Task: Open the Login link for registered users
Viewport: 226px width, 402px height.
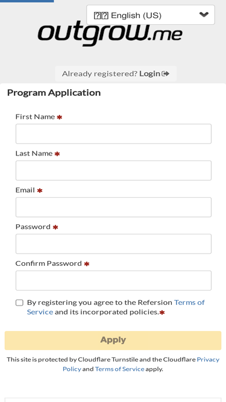Action: [150, 74]
